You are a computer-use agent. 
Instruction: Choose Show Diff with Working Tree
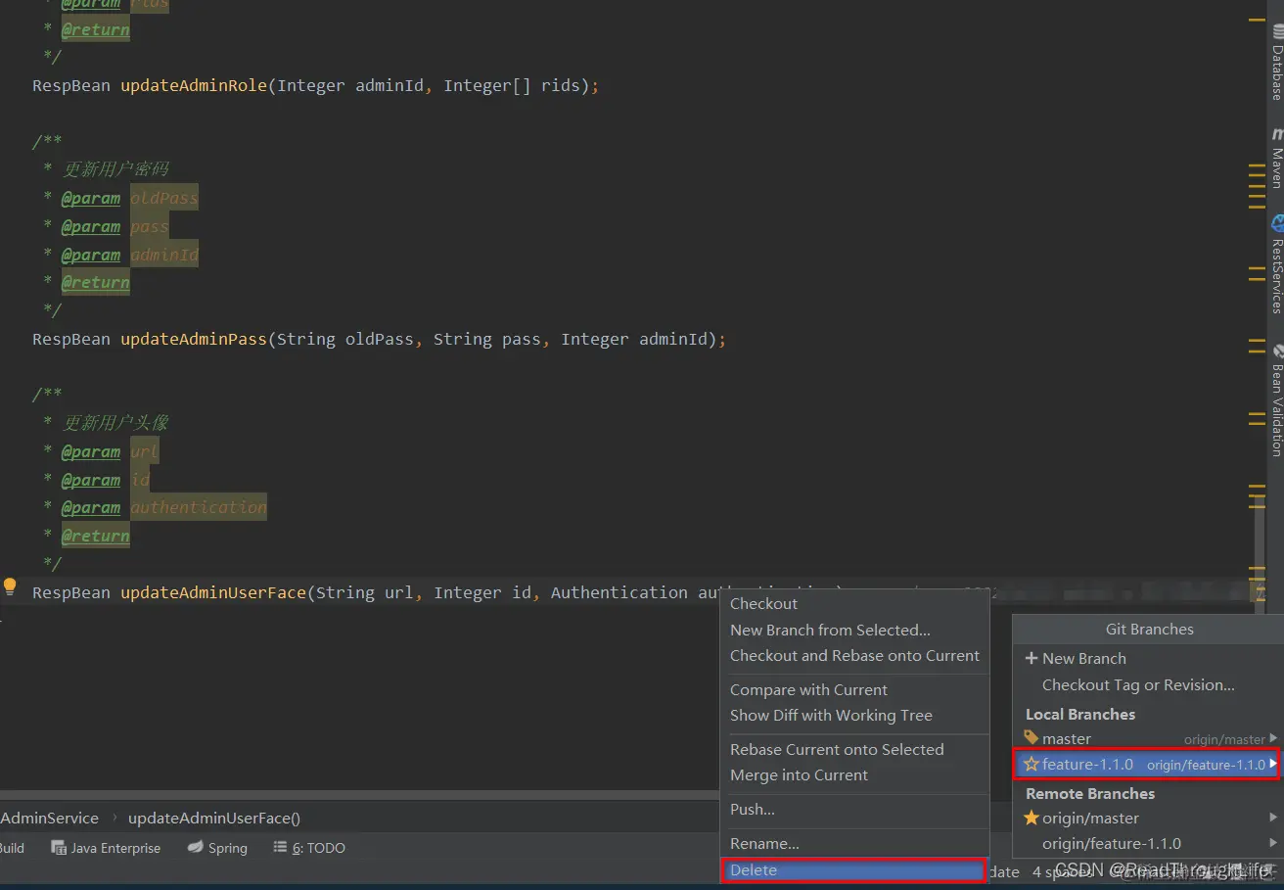pyautogui.click(x=831, y=716)
